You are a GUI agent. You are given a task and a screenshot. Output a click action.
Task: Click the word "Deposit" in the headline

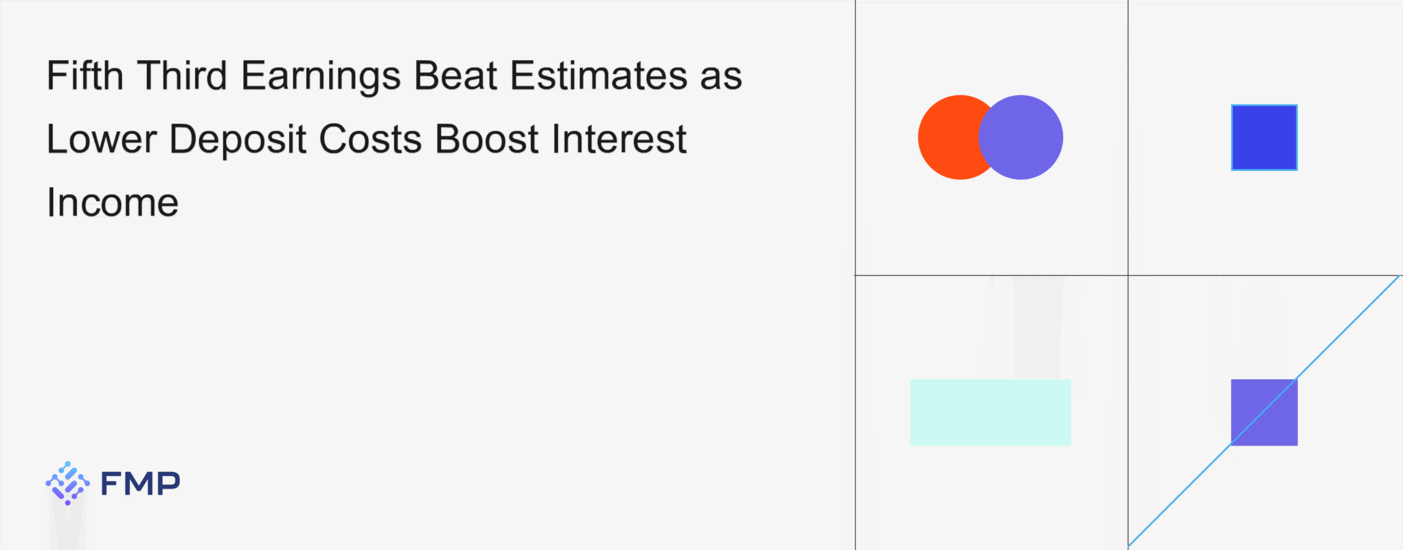[x=237, y=139]
